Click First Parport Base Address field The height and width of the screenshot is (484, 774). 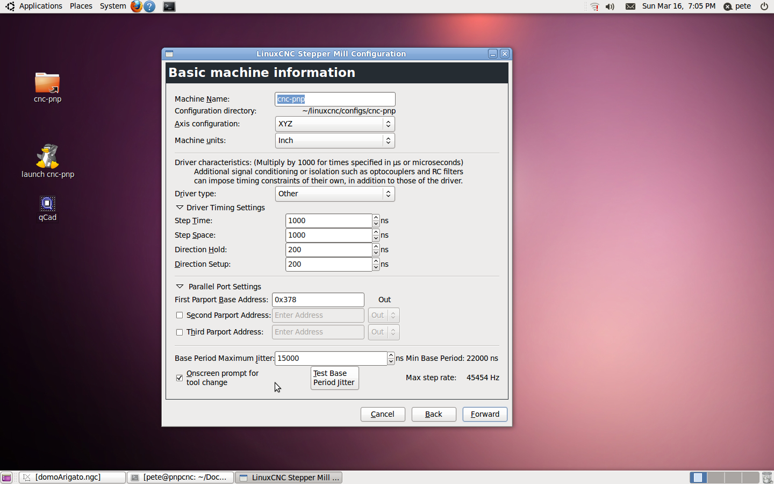pyautogui.click(x=318, y=300)
